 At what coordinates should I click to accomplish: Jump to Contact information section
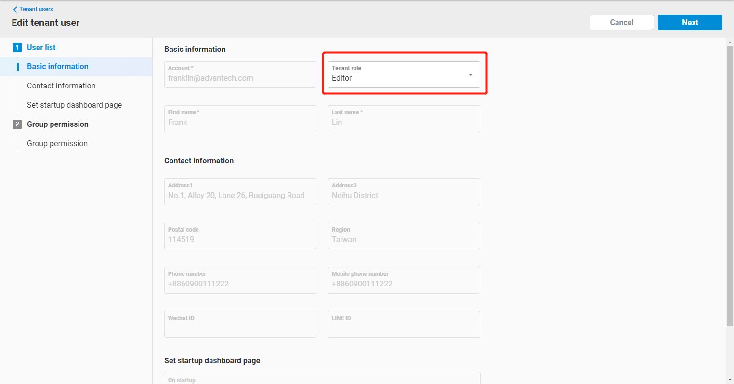pos(61,86)
